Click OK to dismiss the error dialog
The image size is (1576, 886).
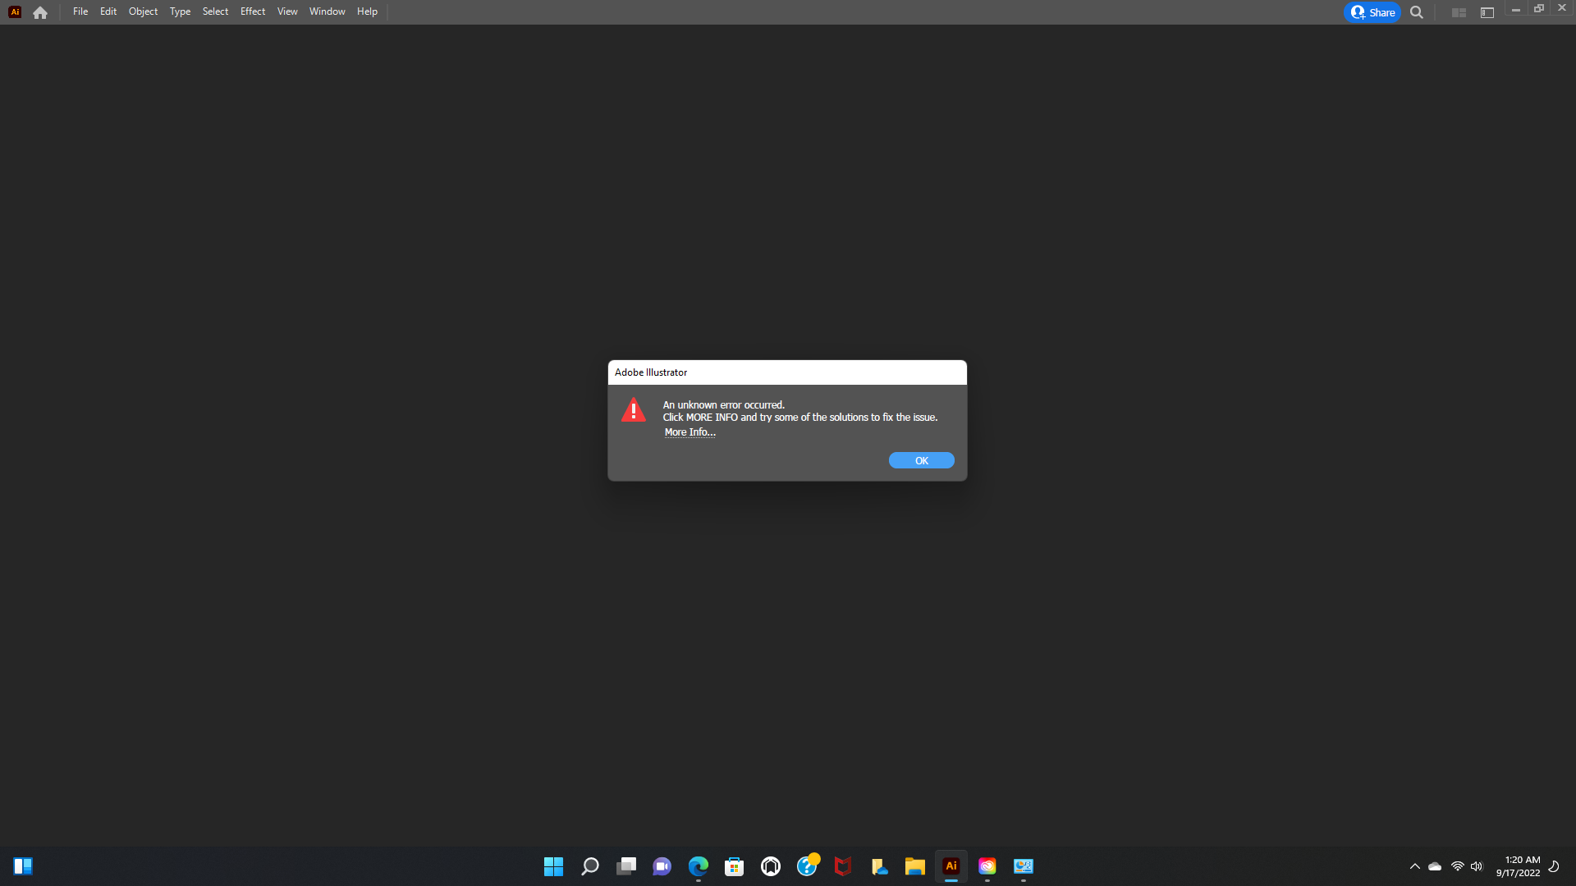pos(921,459)
